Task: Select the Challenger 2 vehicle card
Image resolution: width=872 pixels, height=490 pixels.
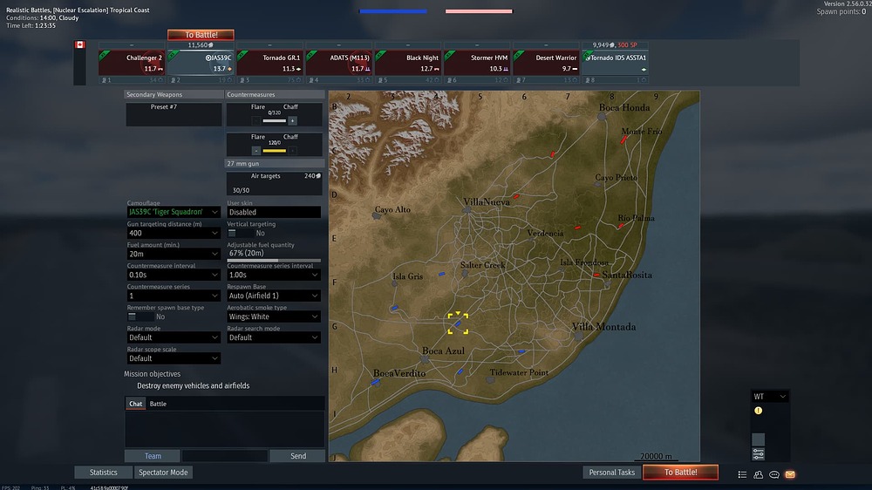Action: tap(132, 63)
